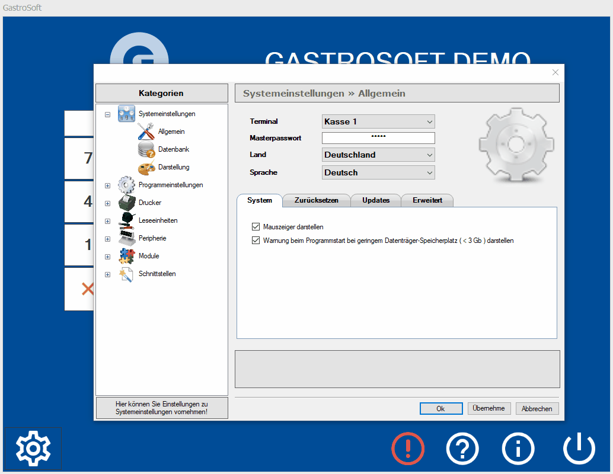The width and height of the screenshot is (613, 474).
Task: Select Leseeinheiten label in the tree
Action: 158,220
